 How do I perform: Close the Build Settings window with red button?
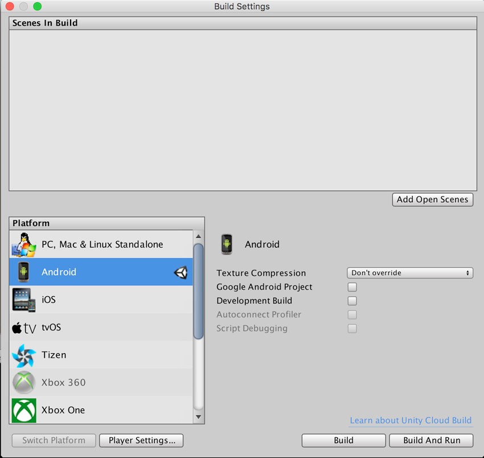[x=10, y=6]
